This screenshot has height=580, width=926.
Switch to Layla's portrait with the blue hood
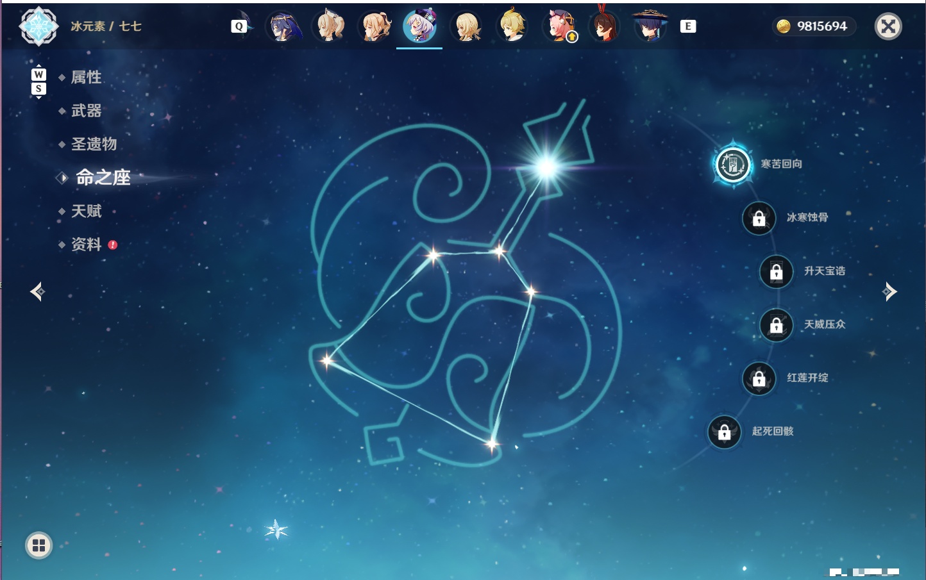(x=283, y=27)
